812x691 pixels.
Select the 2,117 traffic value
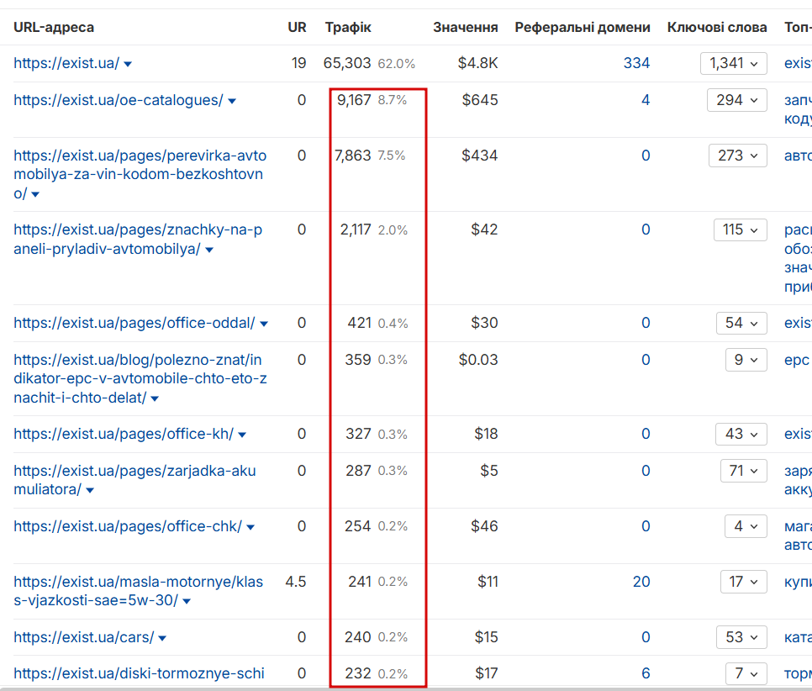[x=356, y=229]
